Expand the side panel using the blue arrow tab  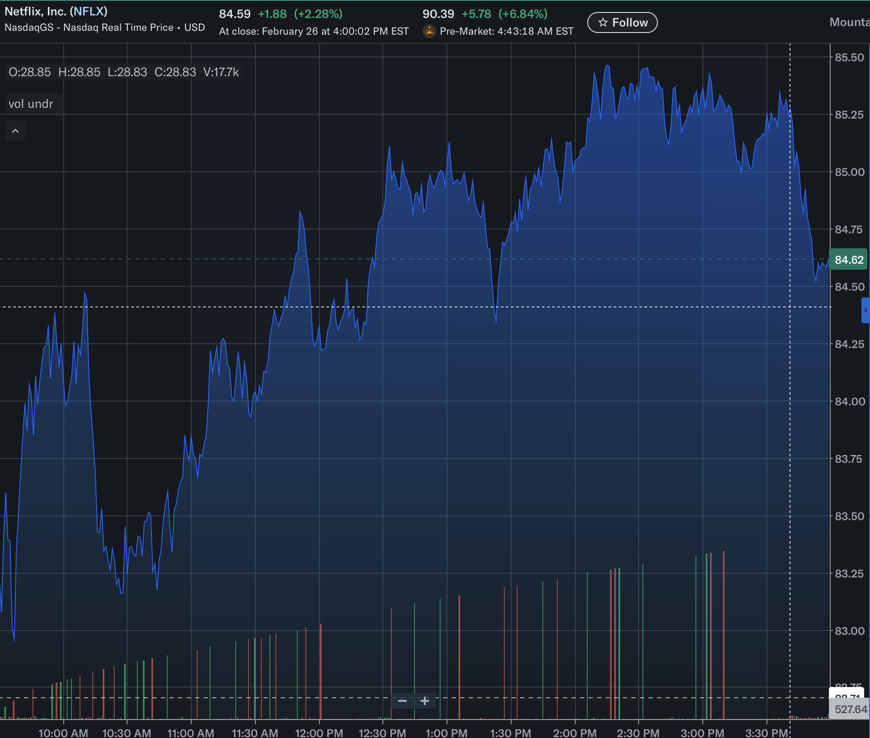(x=866, y=310)
